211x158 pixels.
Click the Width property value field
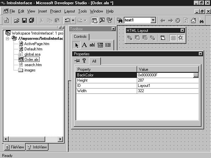tap(167, 91)
